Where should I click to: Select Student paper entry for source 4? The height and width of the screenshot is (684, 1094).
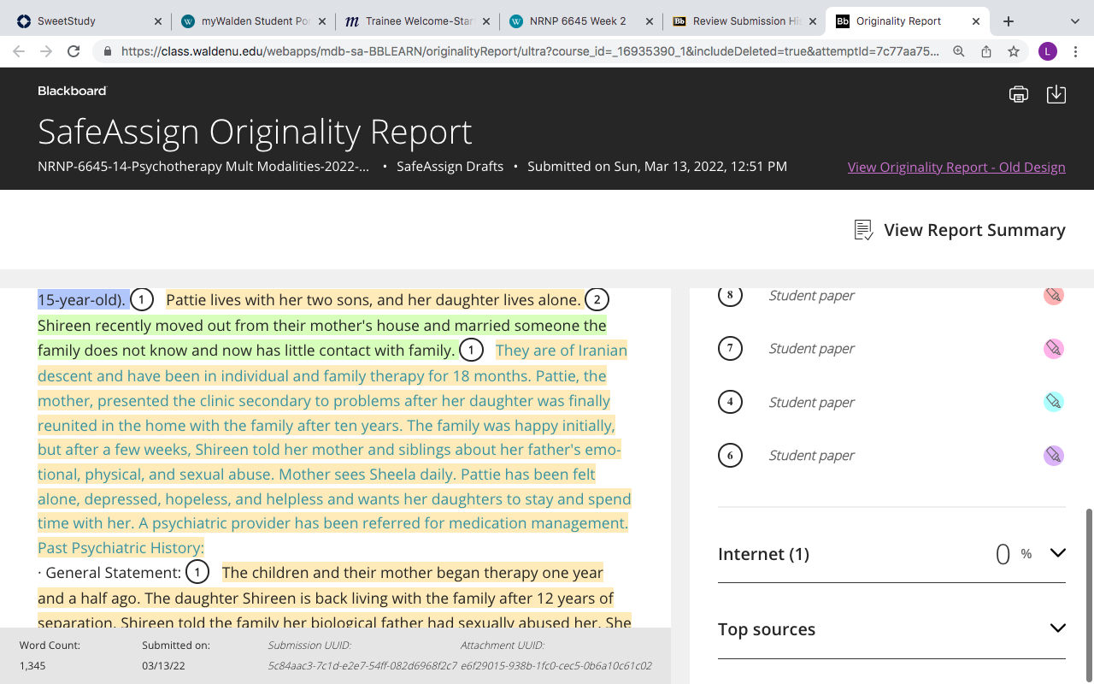[x=811, y=402]
